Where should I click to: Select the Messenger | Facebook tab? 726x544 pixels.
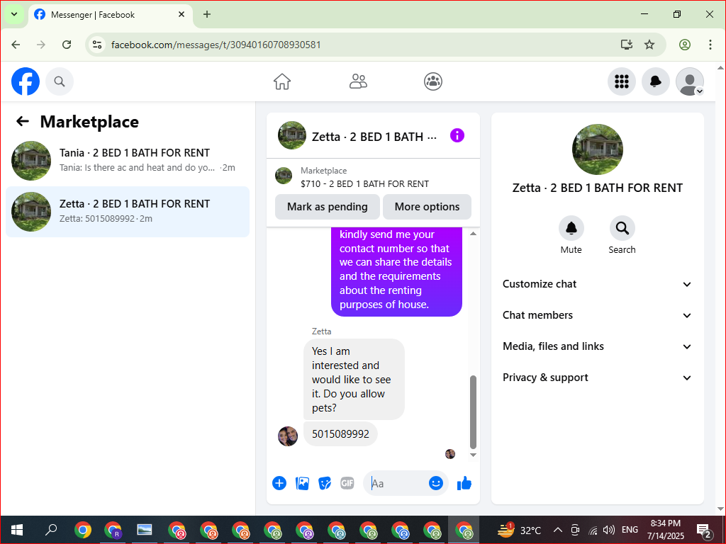tap(111, 15)
